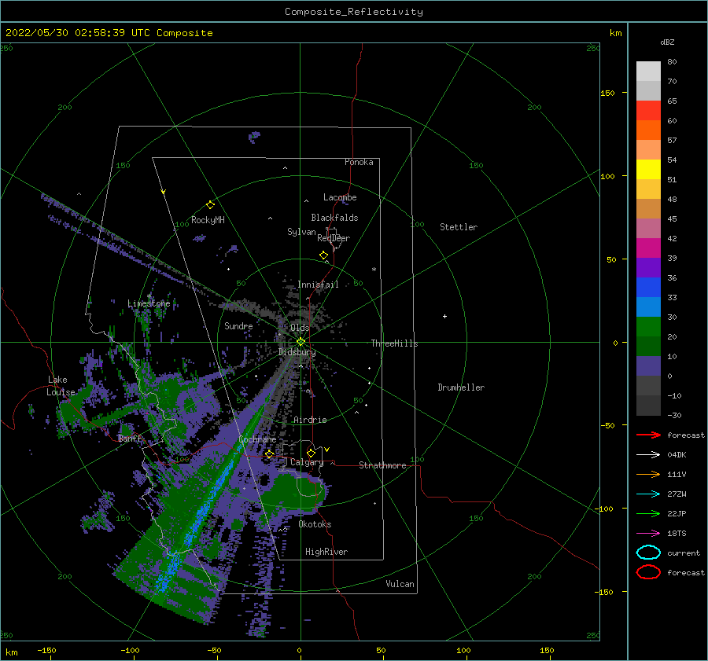Click the Ponoka label
Screen dimensions: 708x661
point(359,162)
